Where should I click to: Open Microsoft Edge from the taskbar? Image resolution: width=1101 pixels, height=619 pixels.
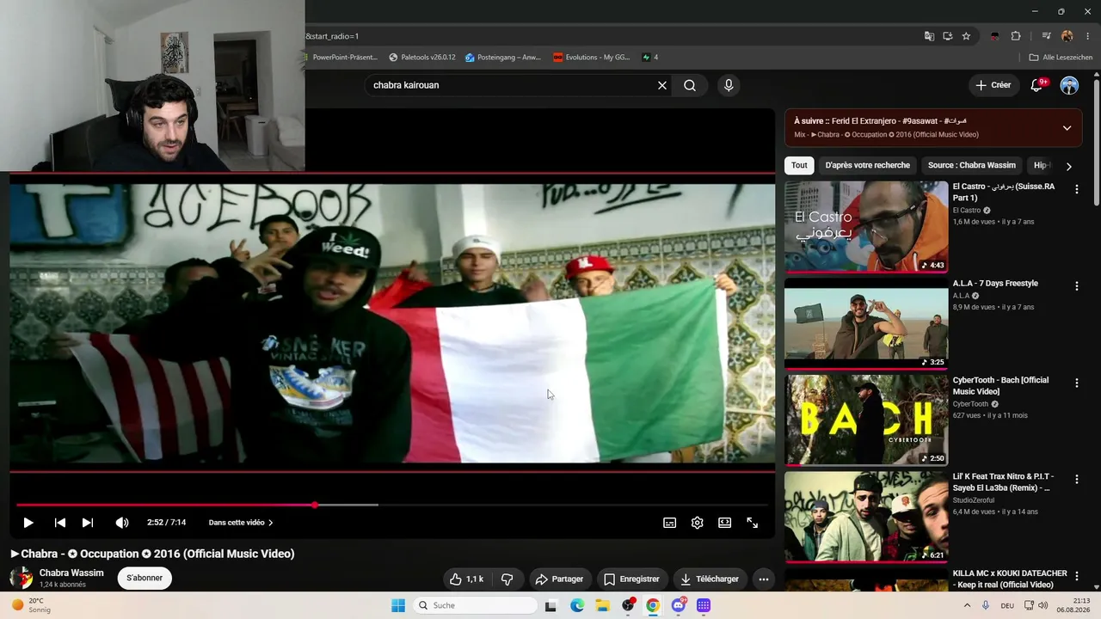577,605
